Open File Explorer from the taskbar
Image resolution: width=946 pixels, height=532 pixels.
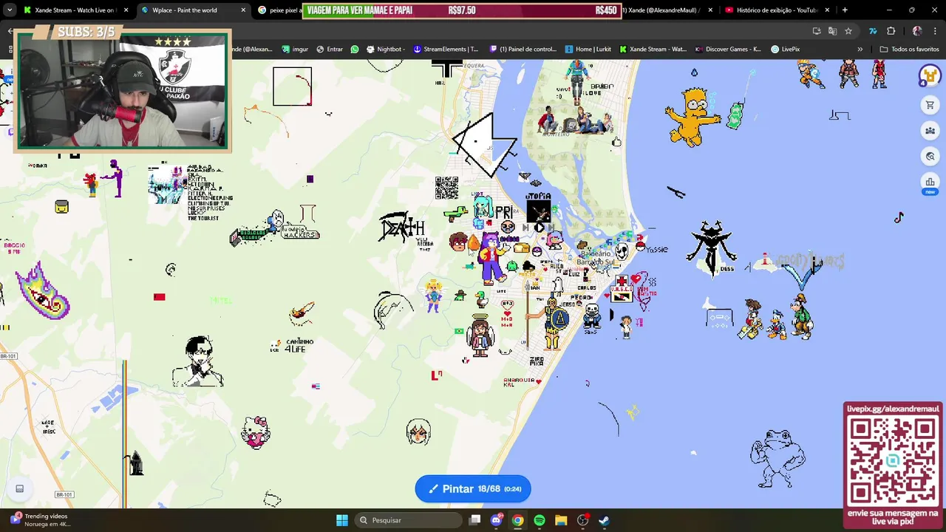(561, 520)
